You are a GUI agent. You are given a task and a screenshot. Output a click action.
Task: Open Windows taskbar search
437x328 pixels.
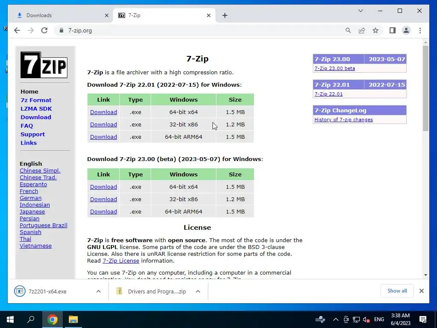click(31, 319)
